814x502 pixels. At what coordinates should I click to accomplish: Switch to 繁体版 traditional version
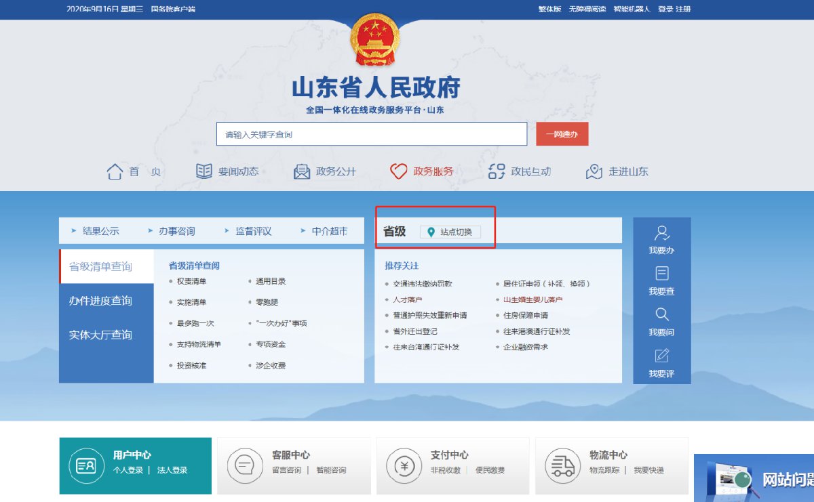tap(550, 9)
